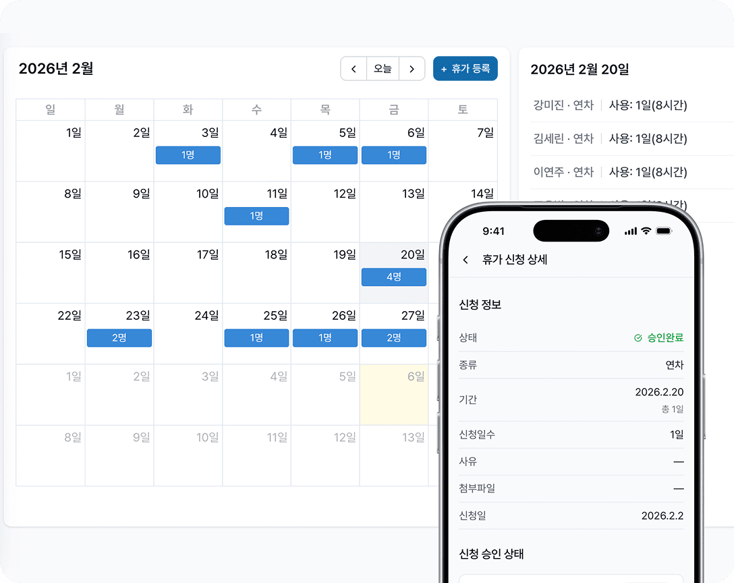Image resolution: width=734 pixels, height=583 pixels.
Task: Go to previous month with left chevron
Action: [x=354, y=69]
